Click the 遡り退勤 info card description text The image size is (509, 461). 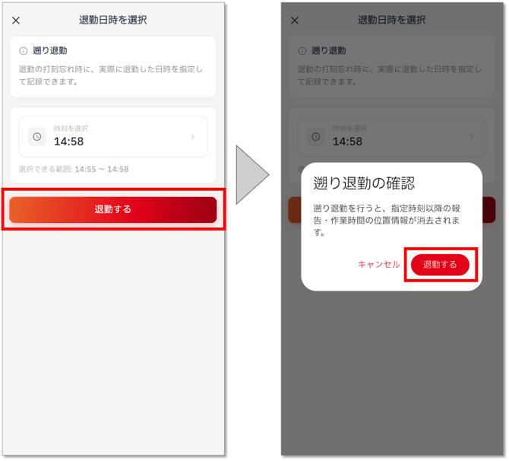pos(111,75)
